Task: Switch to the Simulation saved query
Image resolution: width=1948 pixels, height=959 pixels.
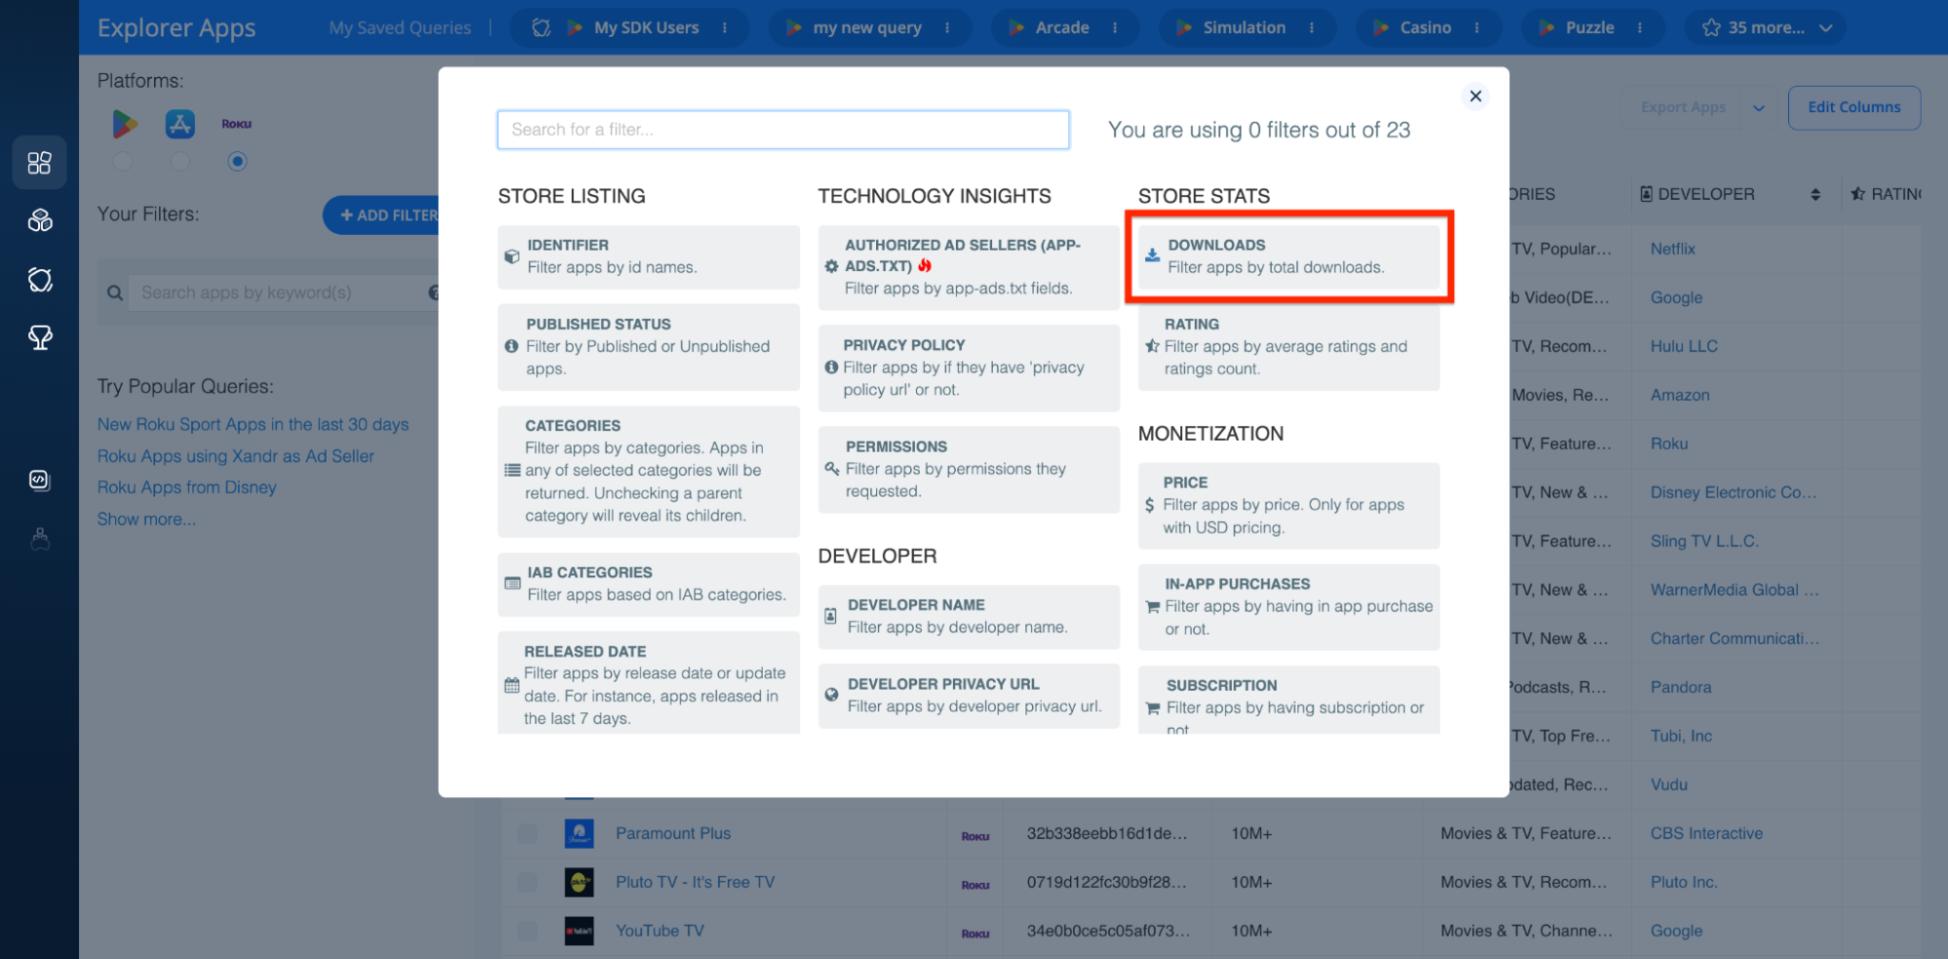Action: tap(1244, 27)
